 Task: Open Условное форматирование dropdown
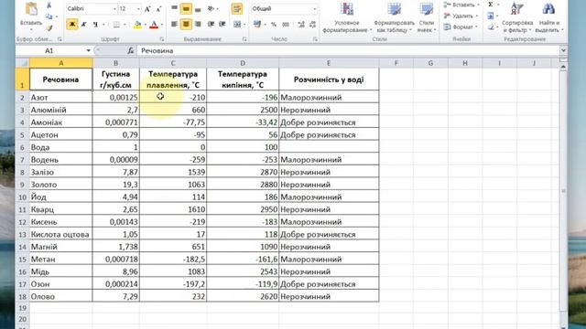point(346,17)
